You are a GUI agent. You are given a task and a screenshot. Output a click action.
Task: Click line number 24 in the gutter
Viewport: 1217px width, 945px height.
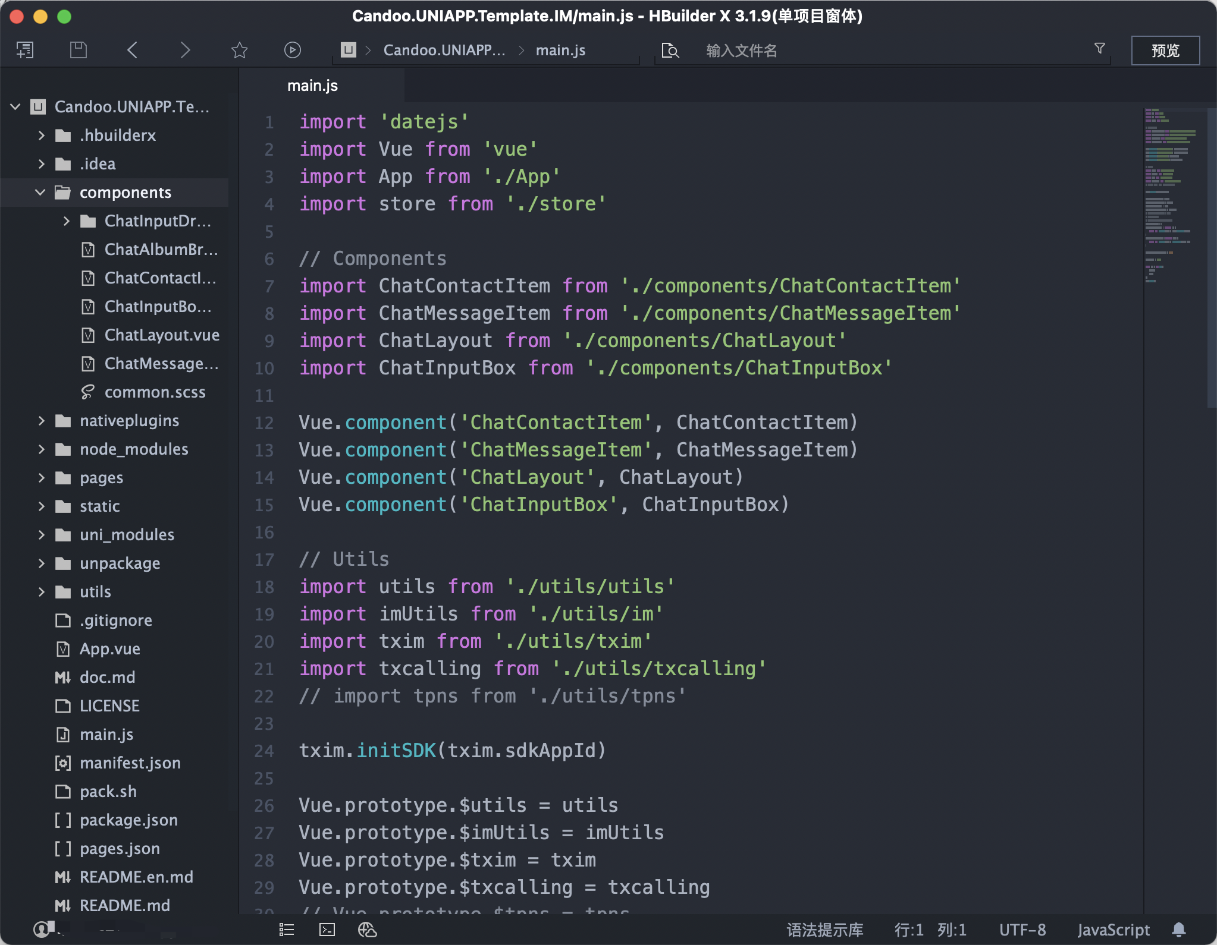264,751
